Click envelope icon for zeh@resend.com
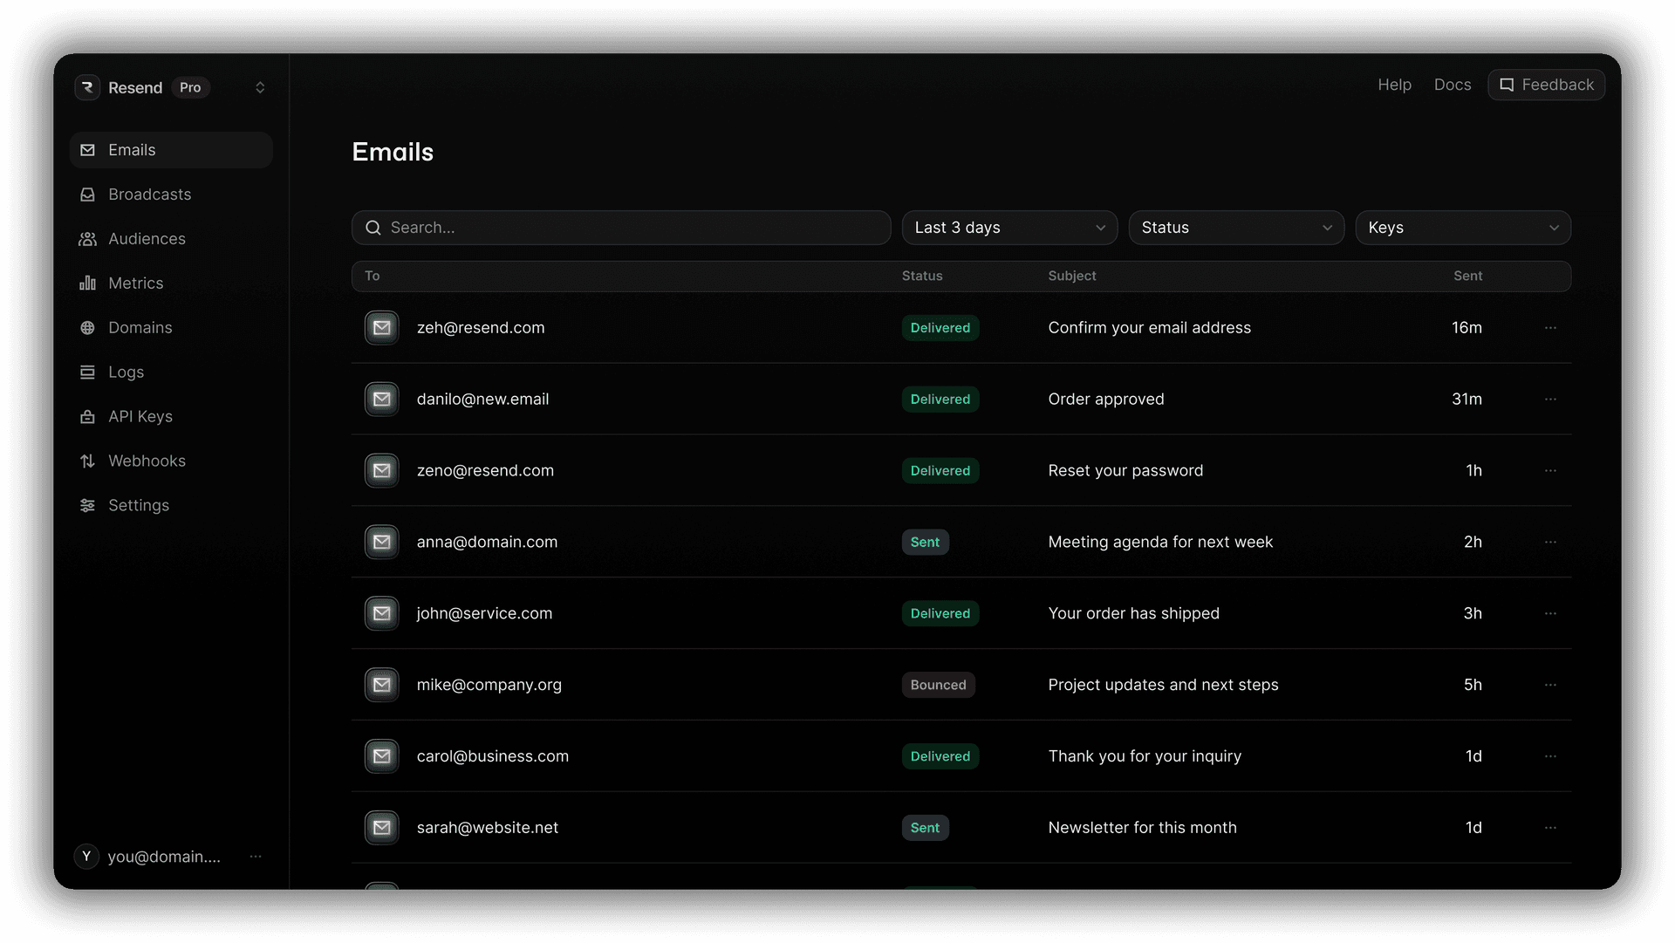Viewport: 1675px width, 943px height. pyautogui.click(x=382, y=328)
